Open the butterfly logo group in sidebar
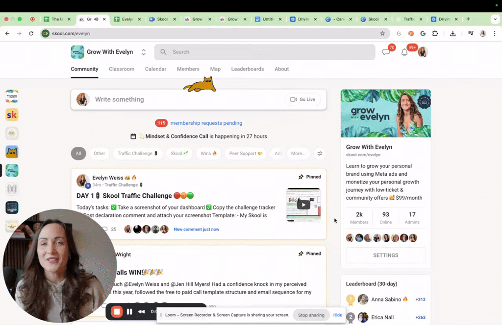Image resolution: width=502 pixels, height=325 pixels. pyautogui.click(x=12, y=189)
